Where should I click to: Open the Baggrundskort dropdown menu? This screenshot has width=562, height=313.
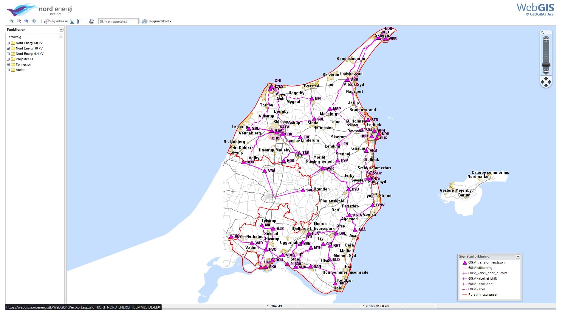157,21
